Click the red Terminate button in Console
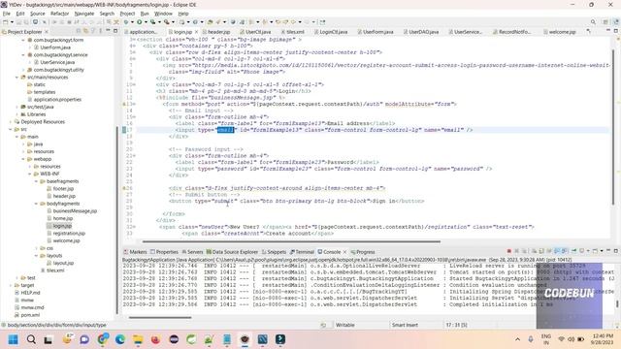 pyautogui.click(x=508, y=251)
